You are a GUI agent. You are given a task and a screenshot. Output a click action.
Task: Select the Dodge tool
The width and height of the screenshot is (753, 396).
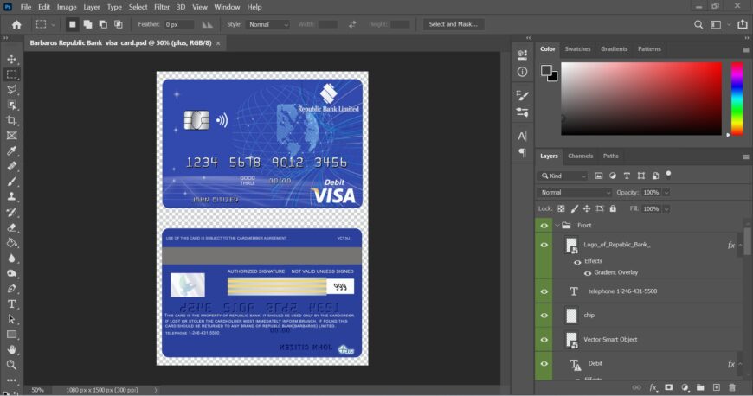click(11, 273)
